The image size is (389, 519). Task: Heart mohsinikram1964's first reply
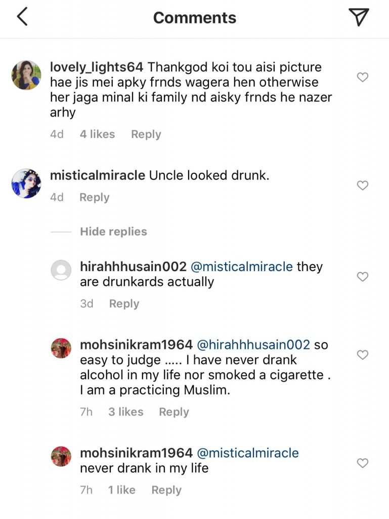coord(362,355)
